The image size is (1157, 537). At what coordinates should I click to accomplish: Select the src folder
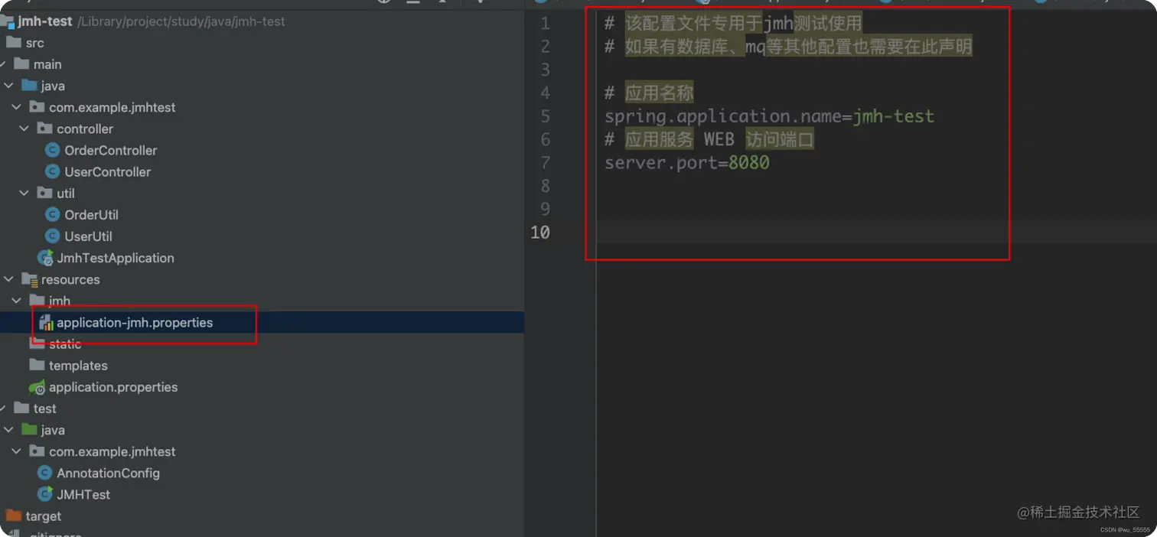pos(34,43)
